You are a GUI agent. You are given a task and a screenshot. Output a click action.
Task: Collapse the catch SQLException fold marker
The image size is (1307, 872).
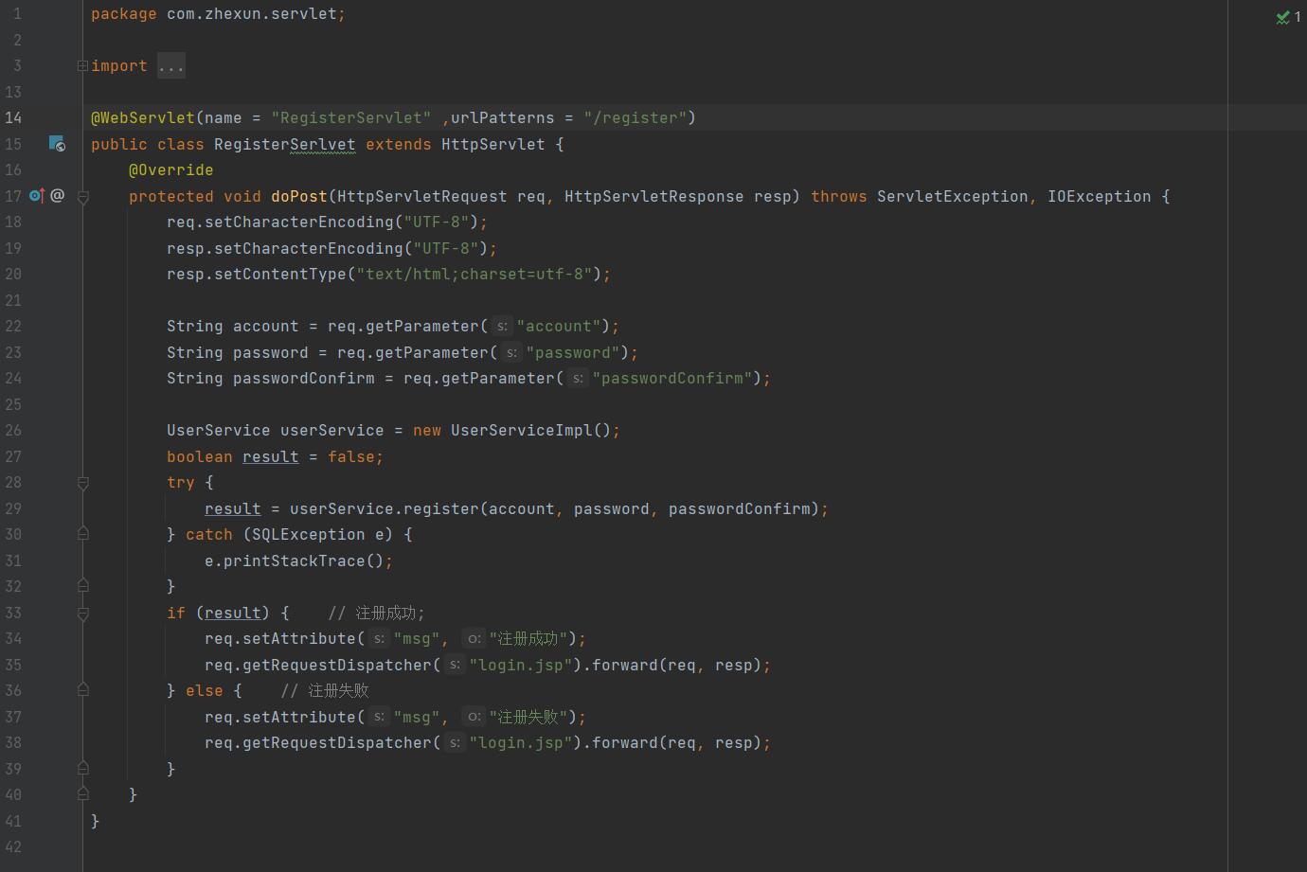(82, 534)
